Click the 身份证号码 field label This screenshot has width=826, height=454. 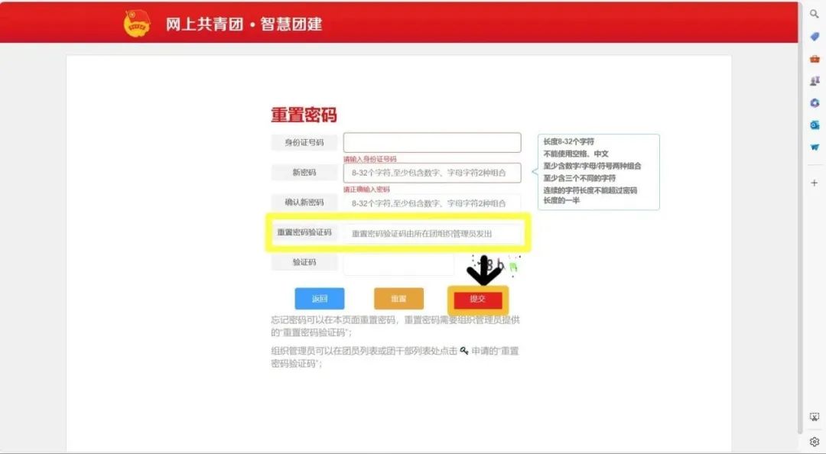click(304, 142)
